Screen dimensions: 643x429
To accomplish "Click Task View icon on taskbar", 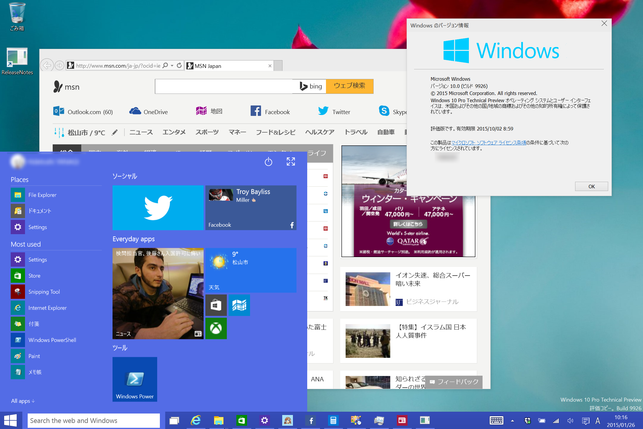I will pyautogui.click(x=174, y=421).
